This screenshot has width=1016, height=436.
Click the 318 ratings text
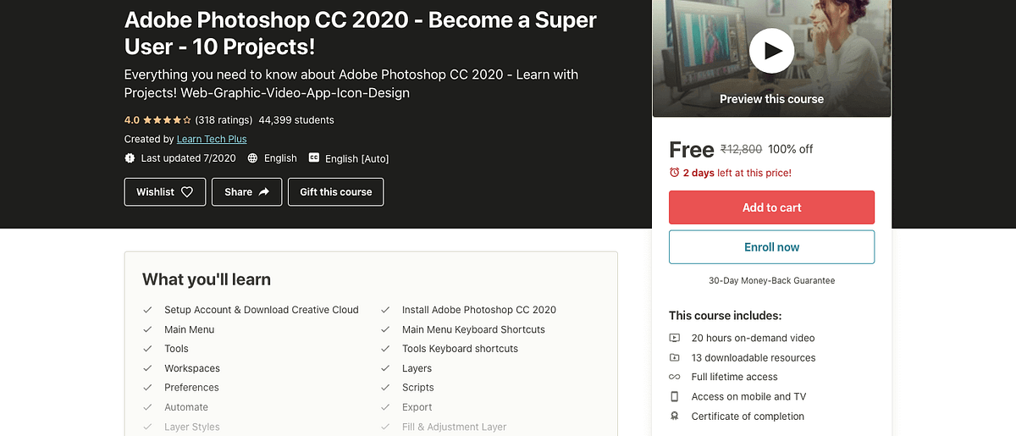224,120
